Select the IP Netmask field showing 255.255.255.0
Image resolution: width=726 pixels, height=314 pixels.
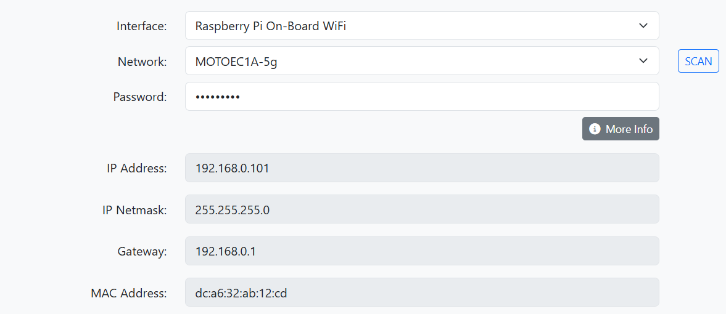coord(422,209)
